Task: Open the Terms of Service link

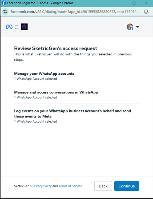Action: pos(70,186)
